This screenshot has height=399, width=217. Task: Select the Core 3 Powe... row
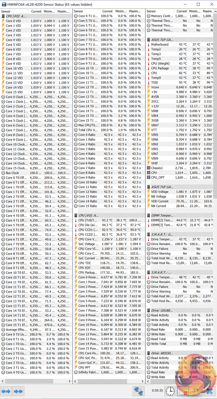[109, 291]
